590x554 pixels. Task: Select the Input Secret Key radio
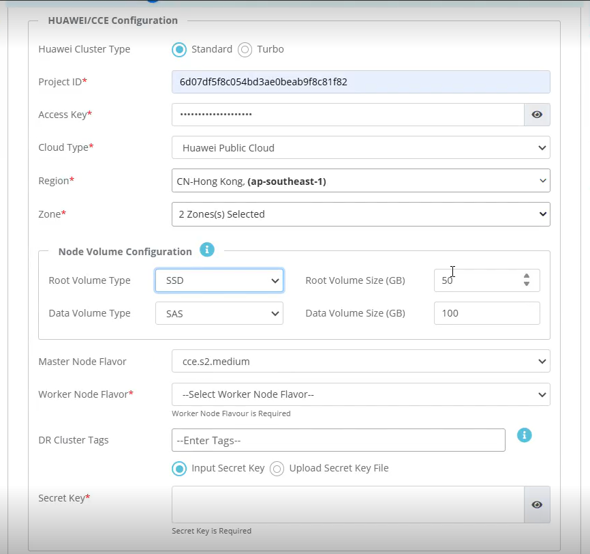coord(179,469)
